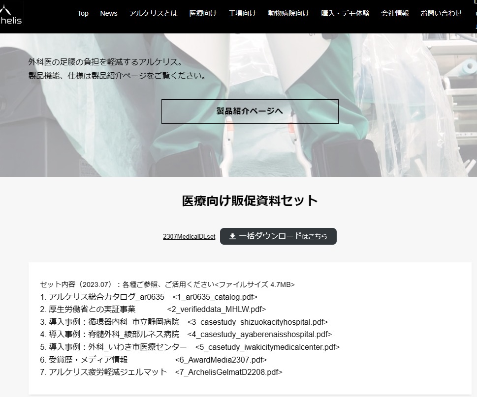Click item 7 アルケリス疲労軽減ジェルマット
This screenshot has width=477, height=397.
point(103,372)
